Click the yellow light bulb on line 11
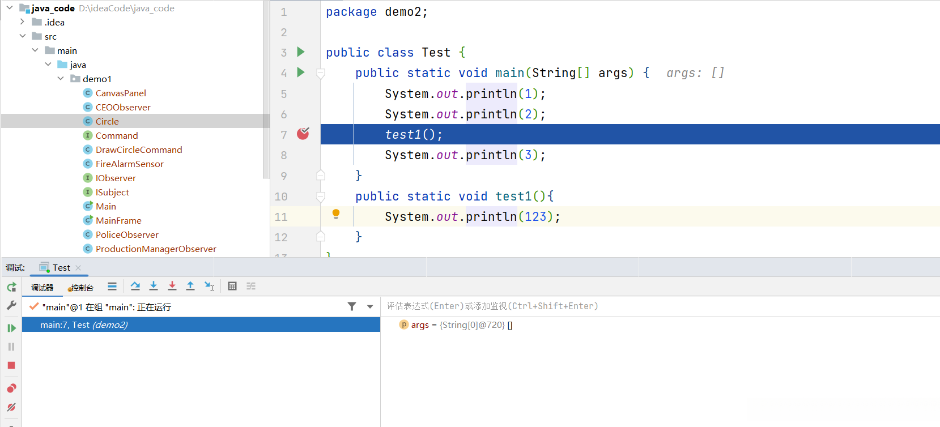 pos(336,214)
